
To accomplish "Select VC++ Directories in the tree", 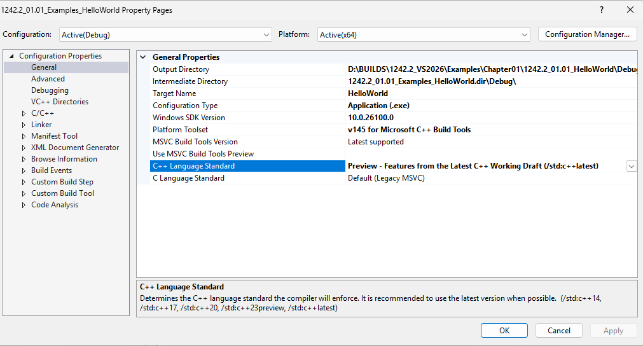I will coord(60,102).
